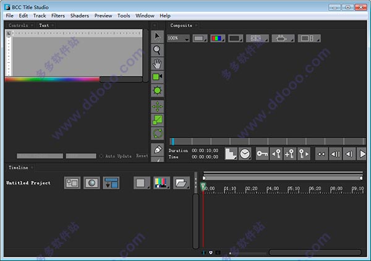The height and width of the screenshot is (261, 371).
Task: Open the color bars media dropdown
Action: [x=161, y=183]
